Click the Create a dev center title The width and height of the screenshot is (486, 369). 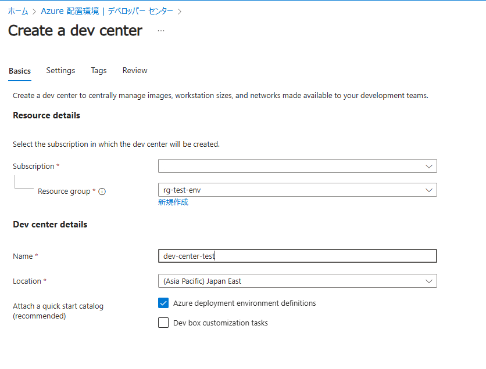pos(75,31)
